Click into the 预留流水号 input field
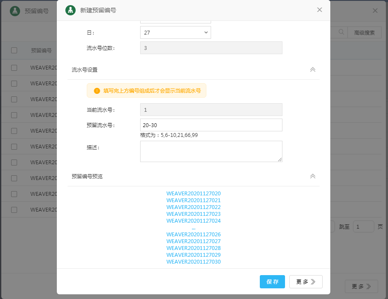The image size is (388, 299). click(x=211, y=125)
